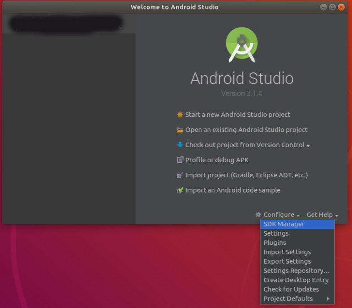The image size is (352, 308).
Task: Click the Import project arrow icon
Action: (x=180, y=175)
